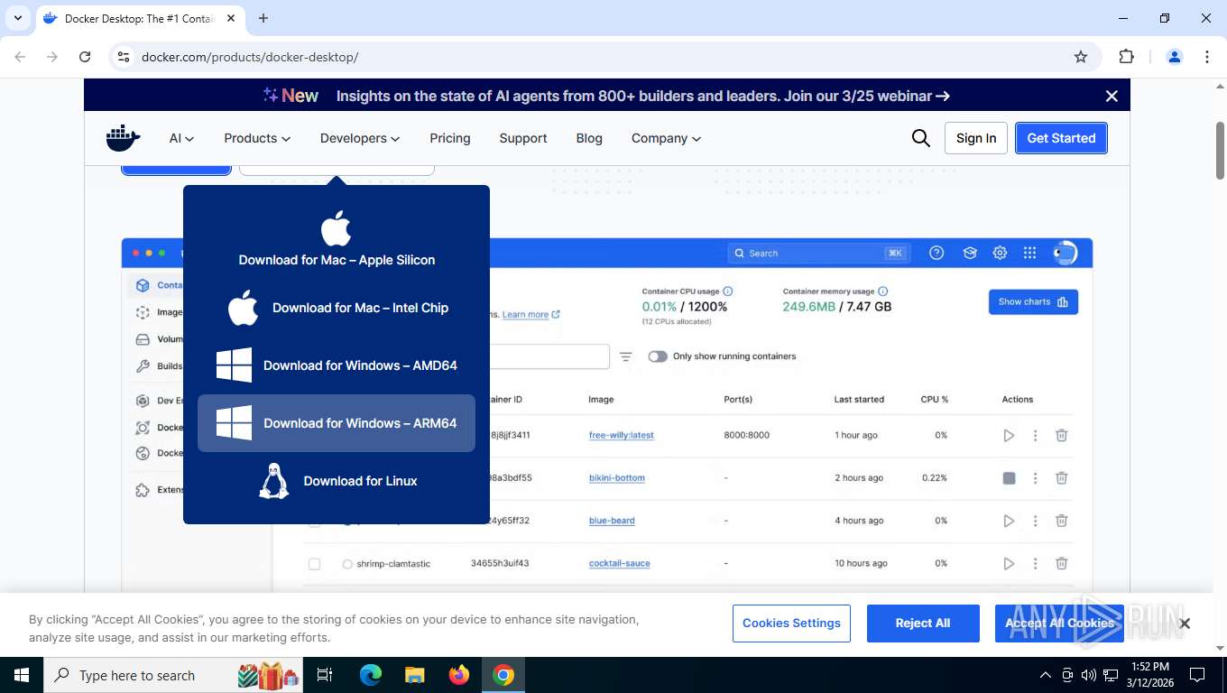Close the cookie consent banner
This screenshot has height=693, width=1227.
(x=1185, y=624)
